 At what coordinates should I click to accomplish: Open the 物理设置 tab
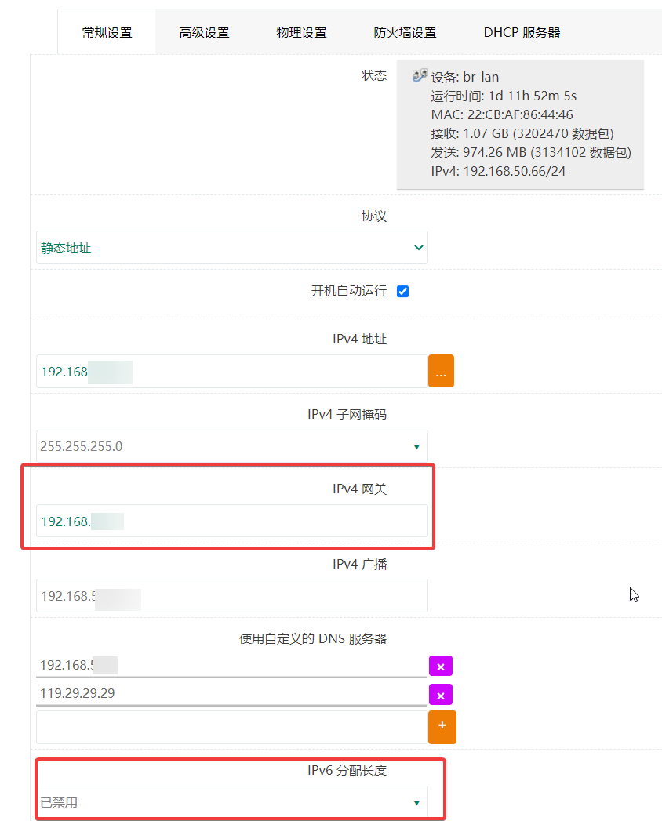301,33
